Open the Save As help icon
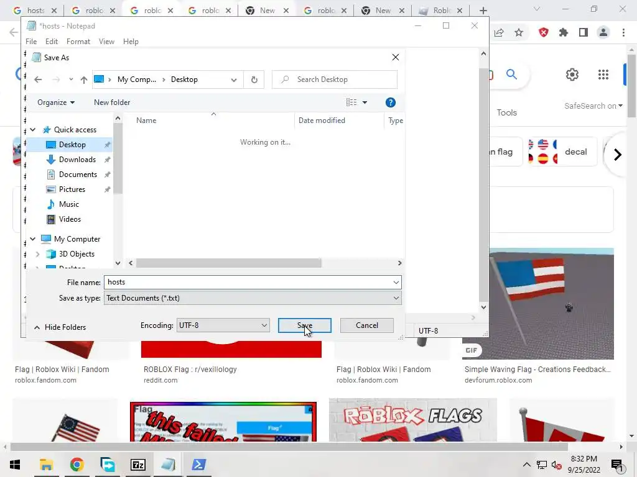Viewport: 637px width, 477px height. [x=391, y=102]
